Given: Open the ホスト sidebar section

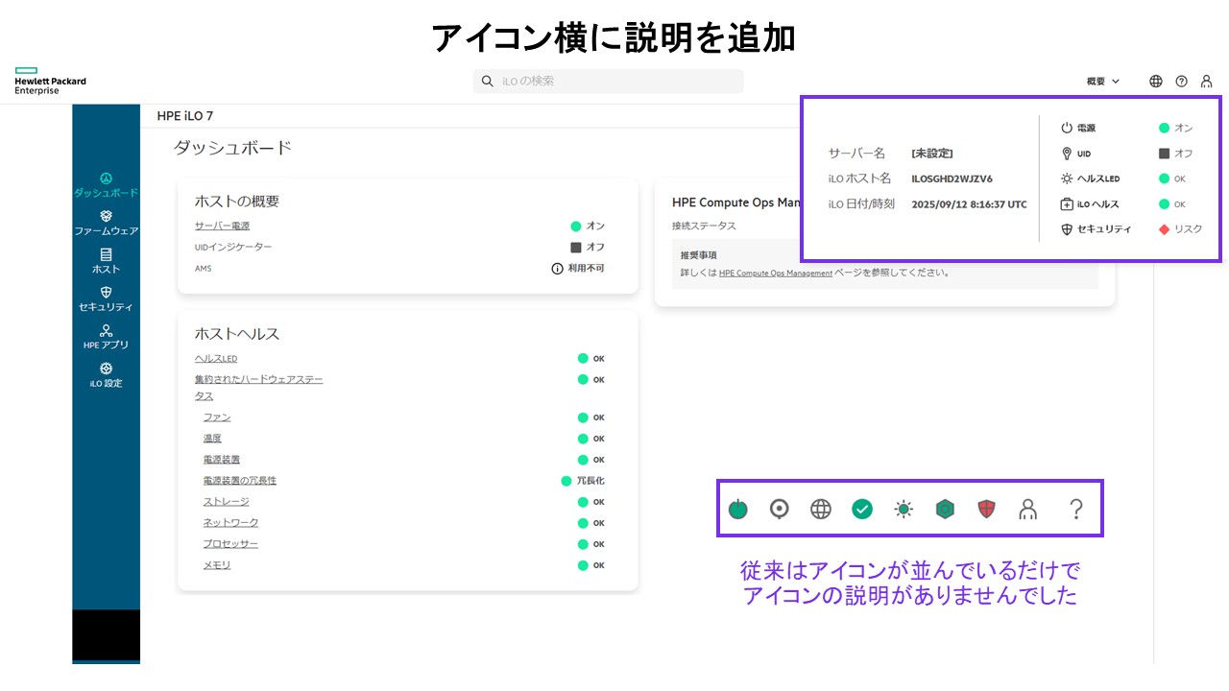Looking at the screenshot, I should (x=106, y=261).
